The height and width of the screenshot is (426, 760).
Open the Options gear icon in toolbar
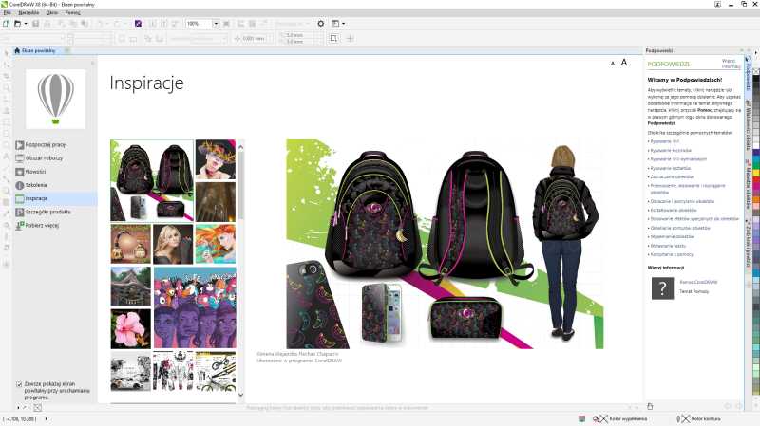320,23
